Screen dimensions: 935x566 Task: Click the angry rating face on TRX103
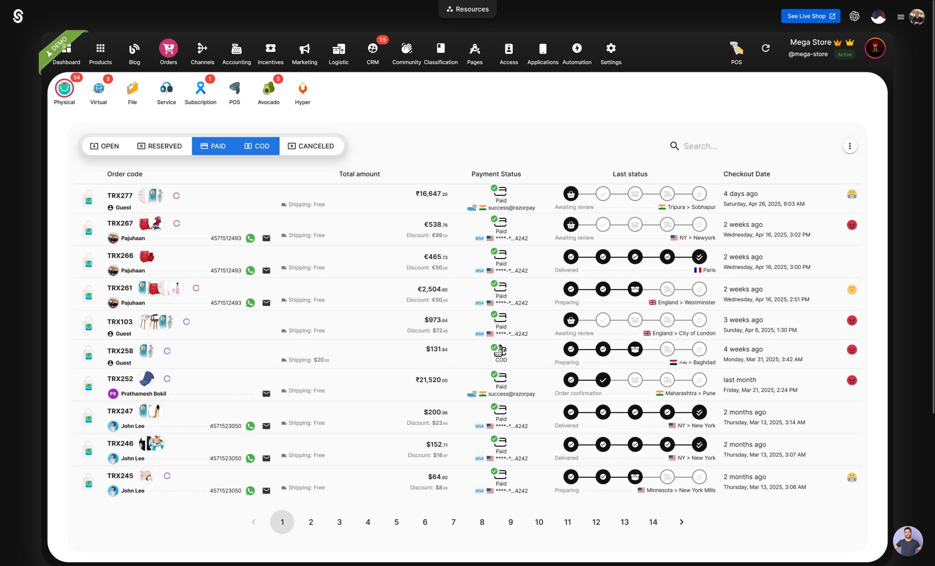click(852, 320)
